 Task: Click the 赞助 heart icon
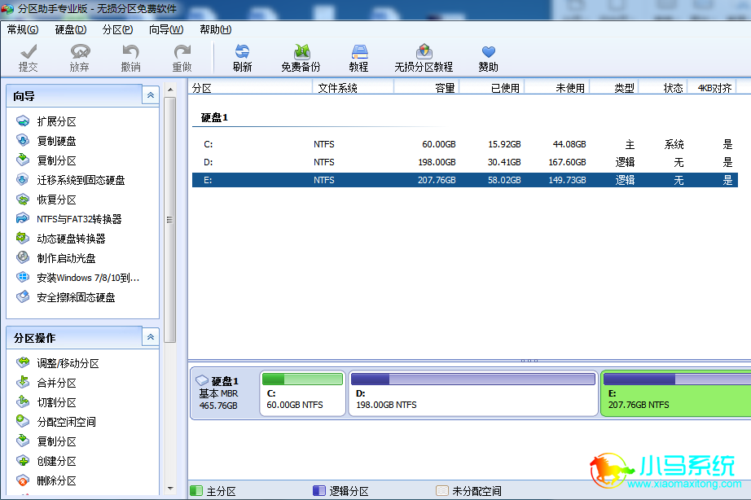(488, 58)
